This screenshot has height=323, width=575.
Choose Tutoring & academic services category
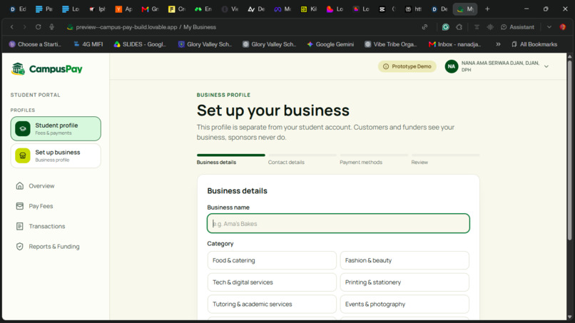click(272, 304)
